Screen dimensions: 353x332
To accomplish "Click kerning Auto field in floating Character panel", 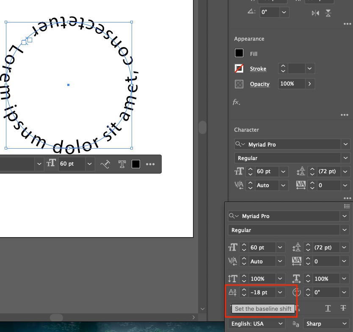I will (x=262, y=262).
